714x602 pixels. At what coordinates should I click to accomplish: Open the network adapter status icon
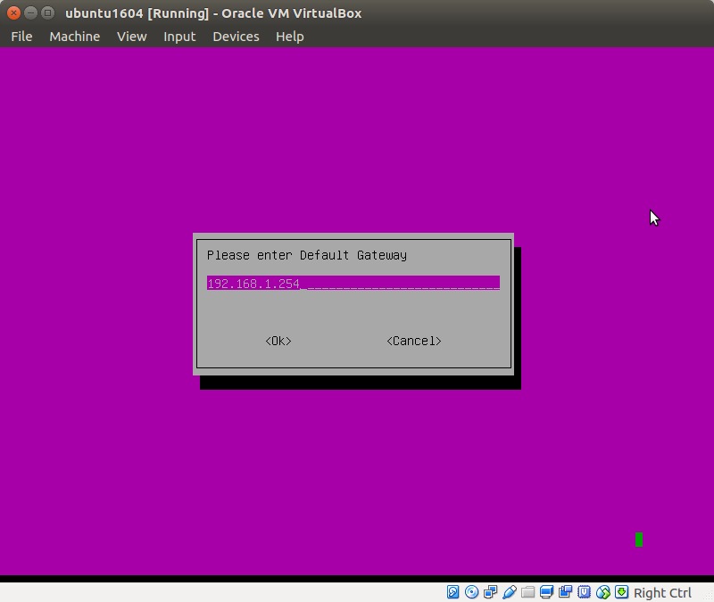coord(491,592)
